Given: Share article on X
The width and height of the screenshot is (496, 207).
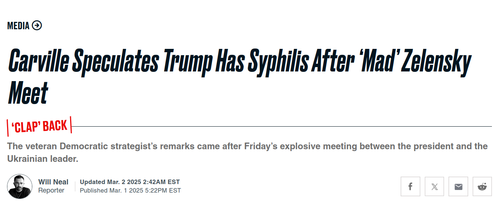Looking at the screenshot, I should [434, 187].
